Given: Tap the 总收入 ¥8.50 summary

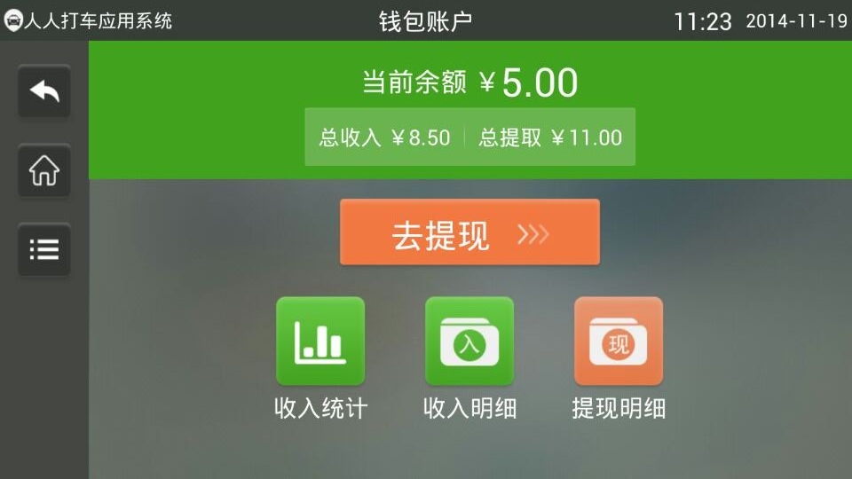Looking at the screenshot, I should coord(384,137).
